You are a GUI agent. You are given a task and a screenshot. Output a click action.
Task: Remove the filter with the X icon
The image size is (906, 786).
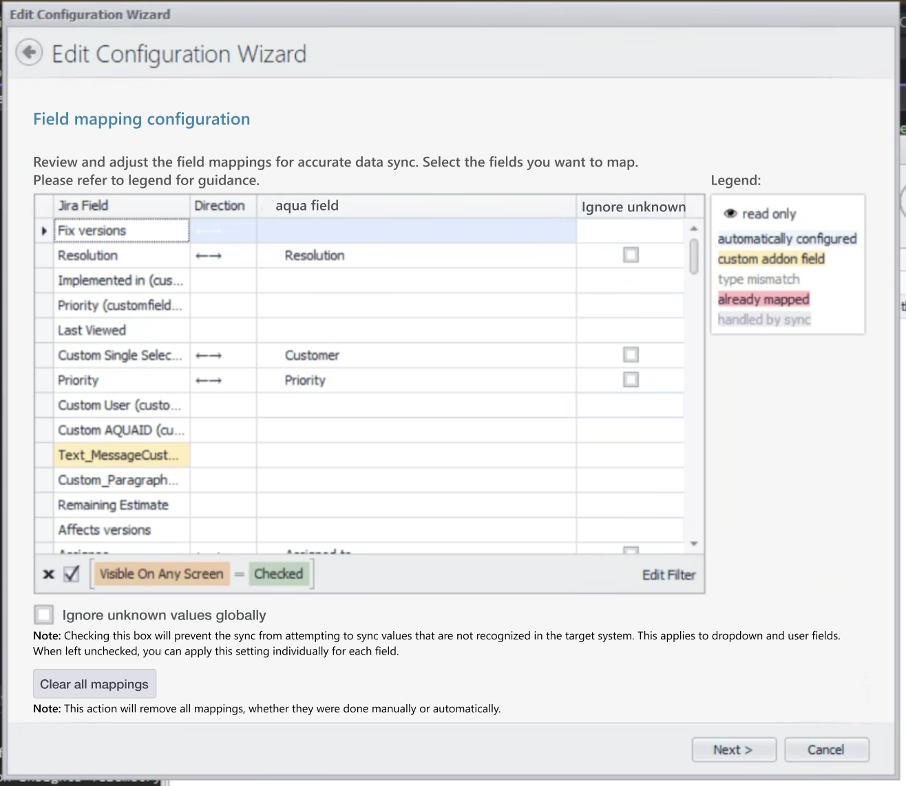coord(48,574)
